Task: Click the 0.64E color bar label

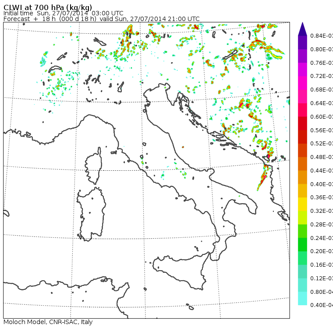Action: coord(322,103)
